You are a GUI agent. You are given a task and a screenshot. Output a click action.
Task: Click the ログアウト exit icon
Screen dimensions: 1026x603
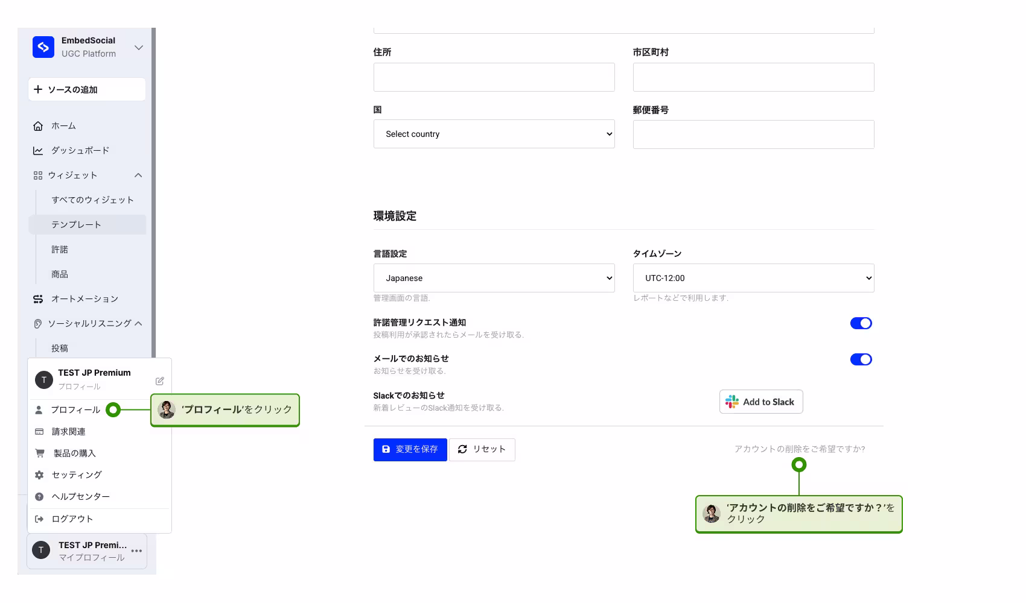pyautogui.click(x=39, y=519)
